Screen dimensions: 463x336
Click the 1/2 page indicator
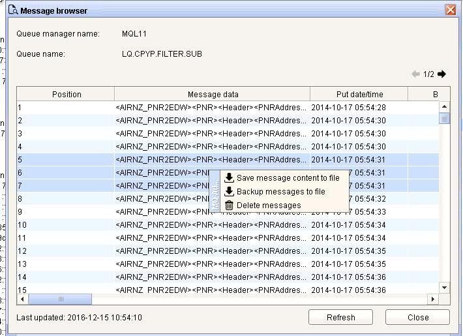pyautogui.click(x=428, y=74)
